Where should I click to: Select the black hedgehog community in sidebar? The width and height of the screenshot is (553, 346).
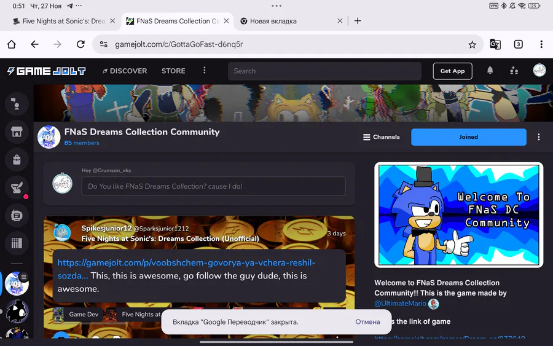pyautogui.click(x=17, y=312)
